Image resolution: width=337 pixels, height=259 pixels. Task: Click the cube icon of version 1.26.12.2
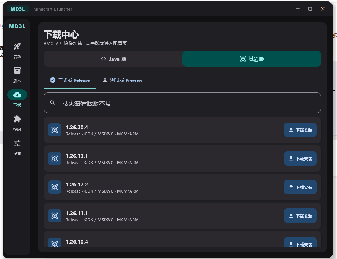point(55,187)
